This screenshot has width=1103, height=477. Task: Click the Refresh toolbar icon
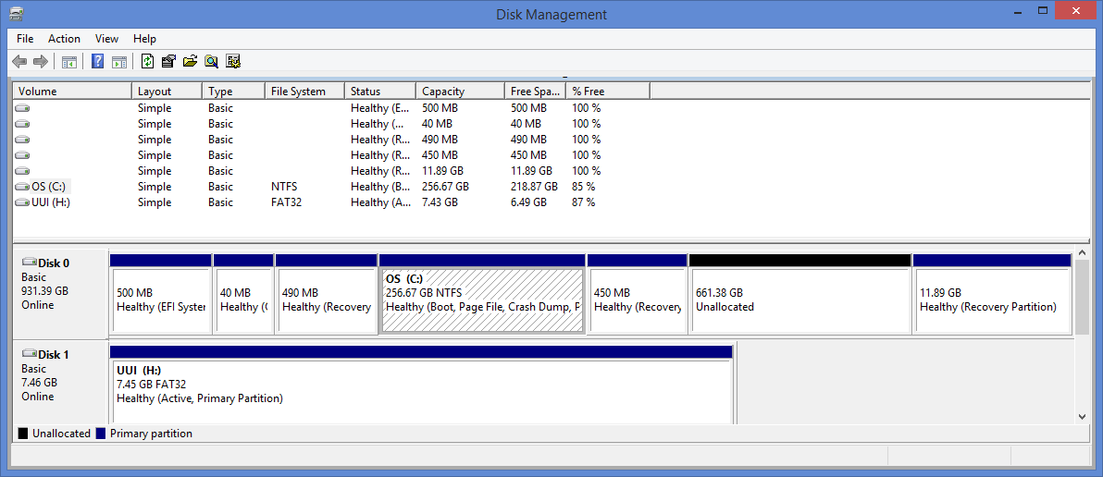click(x=147, y=62)
